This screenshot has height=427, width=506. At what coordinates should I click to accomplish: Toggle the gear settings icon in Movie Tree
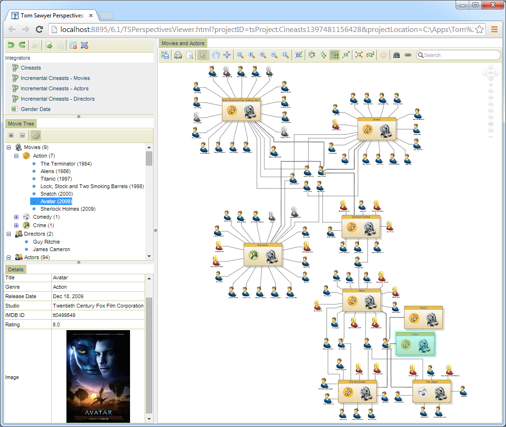pos(35,135)
